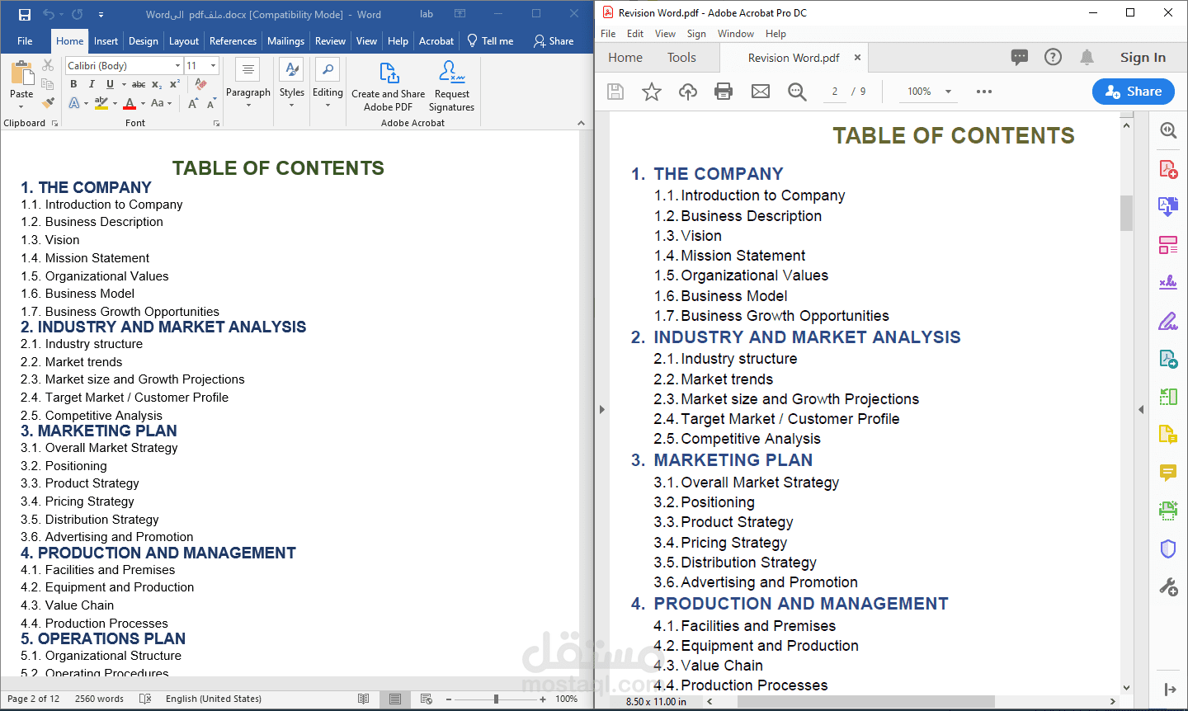Toggle Superscript formatting in Word
Viewport: 1188px width, 711px height.
click(x=175, y=84)
